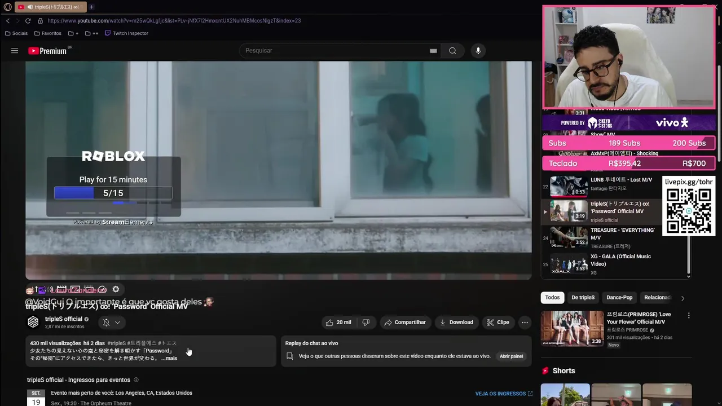722x406 pixels.
Task: Click the Roblox 5/15 progress bar overlay
Action: click(113, 193)
